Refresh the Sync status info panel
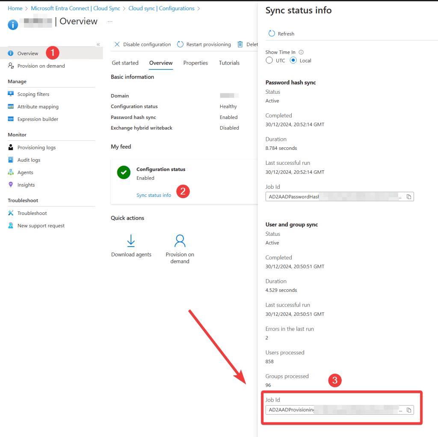This screenshot has width=438, height=437. point(281,34)
